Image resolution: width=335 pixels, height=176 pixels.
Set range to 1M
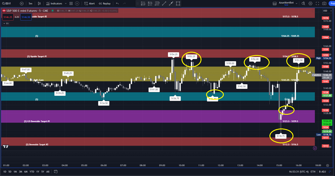tap(15, 172)
